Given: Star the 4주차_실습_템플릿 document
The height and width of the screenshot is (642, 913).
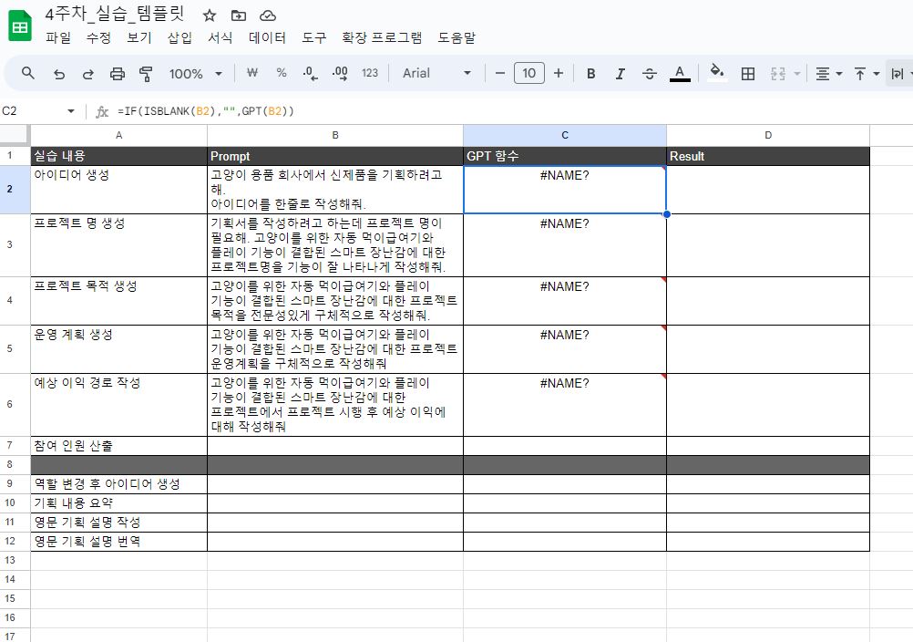Looking at the screenshot, I should (x=210, y=16).
